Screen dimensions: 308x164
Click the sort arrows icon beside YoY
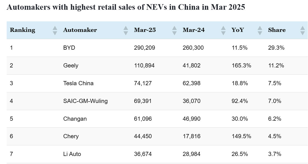point(260,30)
